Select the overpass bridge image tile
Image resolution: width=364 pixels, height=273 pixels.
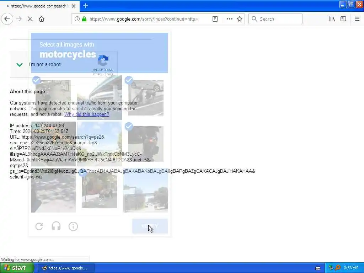(100, 98)
